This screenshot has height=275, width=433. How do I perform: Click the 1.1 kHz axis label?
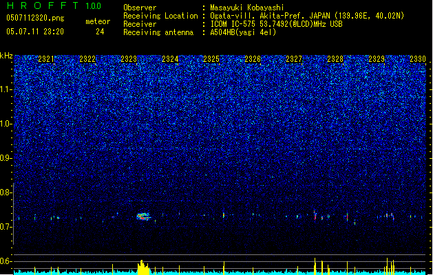tap(6, 89)
